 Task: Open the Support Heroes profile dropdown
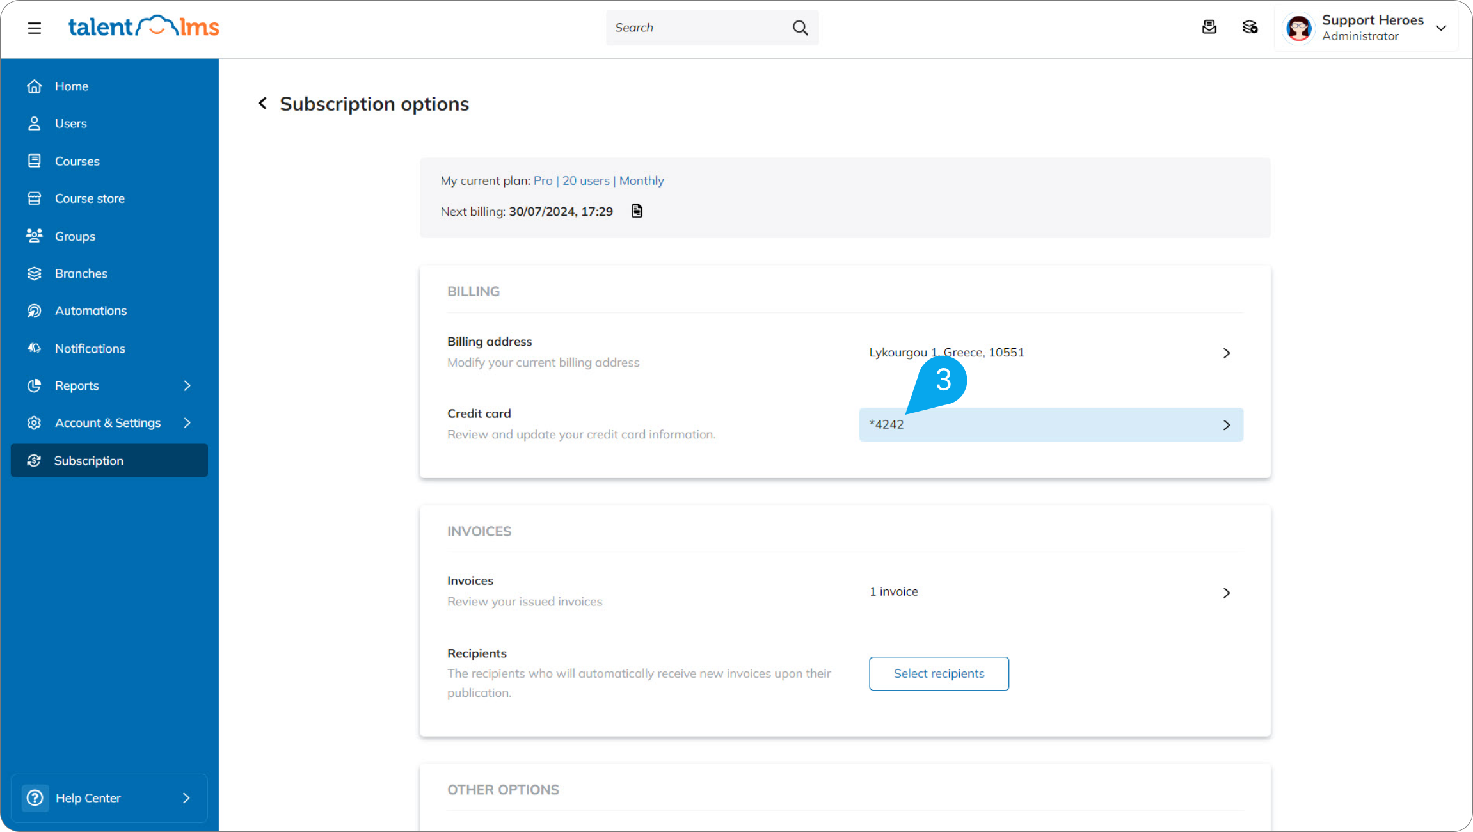tap(1441, 28)
